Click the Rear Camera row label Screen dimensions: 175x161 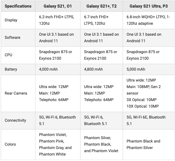(16, 93)
